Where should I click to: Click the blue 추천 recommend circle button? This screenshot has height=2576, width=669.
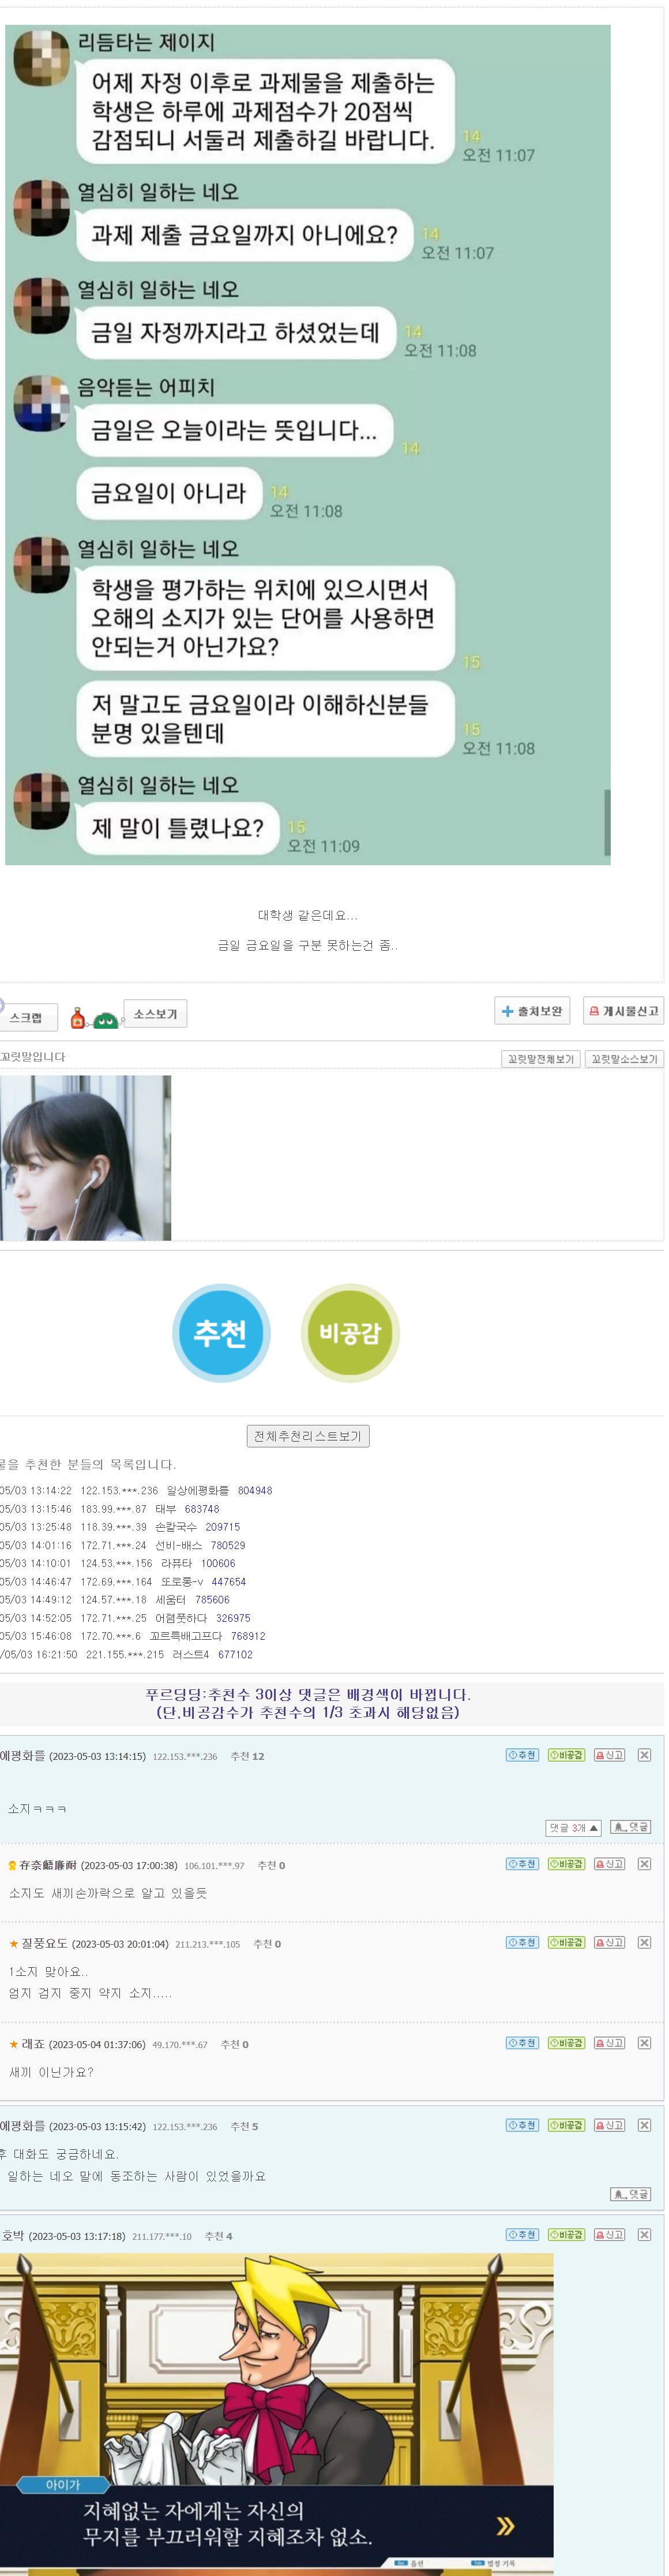coord(221,1332)
